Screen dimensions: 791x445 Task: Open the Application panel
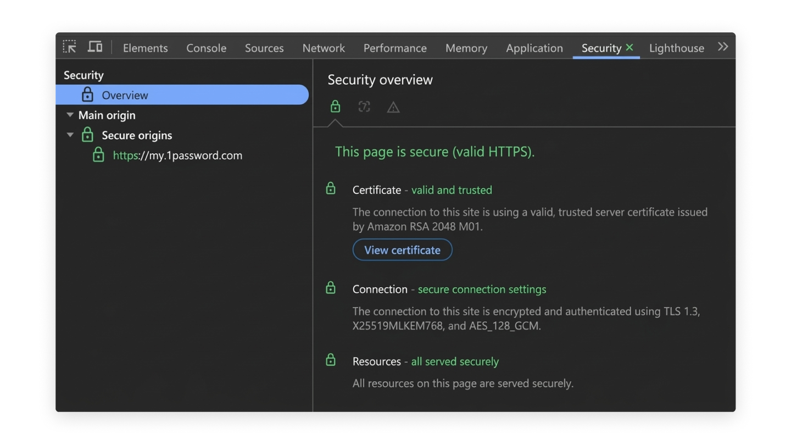pos(534,48)
